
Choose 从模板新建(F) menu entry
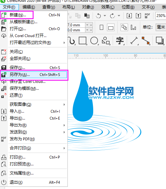coord(34,22)
